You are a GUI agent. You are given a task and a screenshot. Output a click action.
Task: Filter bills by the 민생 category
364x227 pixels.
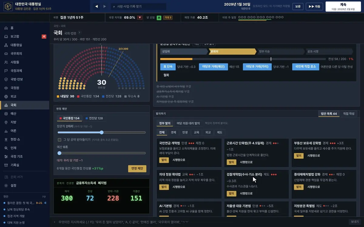point(185,132)
